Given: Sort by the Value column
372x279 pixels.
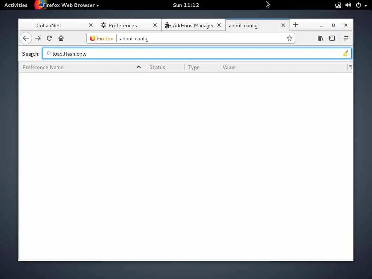Looking at the screenshot, I should point(283,67).
